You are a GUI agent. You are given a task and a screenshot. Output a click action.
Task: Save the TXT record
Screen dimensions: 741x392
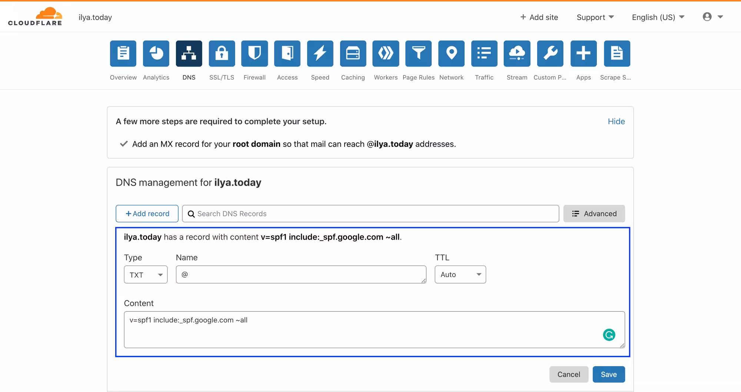point(609,374)
